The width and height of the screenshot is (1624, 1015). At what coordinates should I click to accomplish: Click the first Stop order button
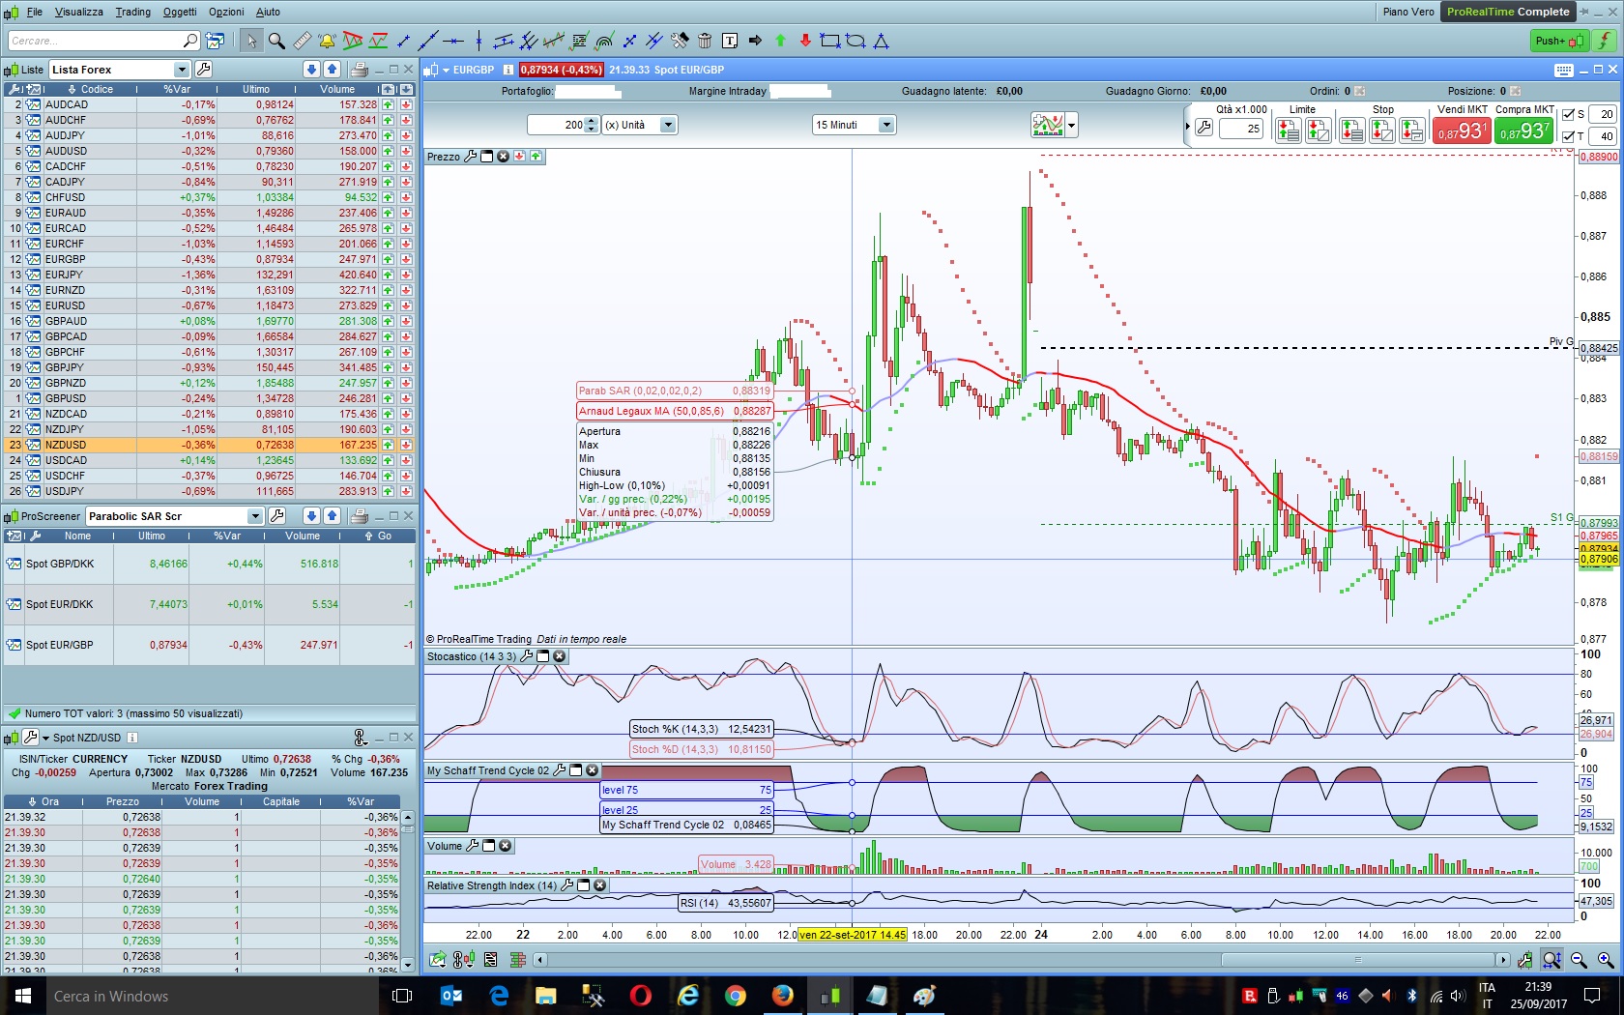[x=1351, y=130]
